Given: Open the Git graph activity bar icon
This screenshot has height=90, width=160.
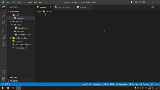Looking at the screenshot, I should point(3,44).
